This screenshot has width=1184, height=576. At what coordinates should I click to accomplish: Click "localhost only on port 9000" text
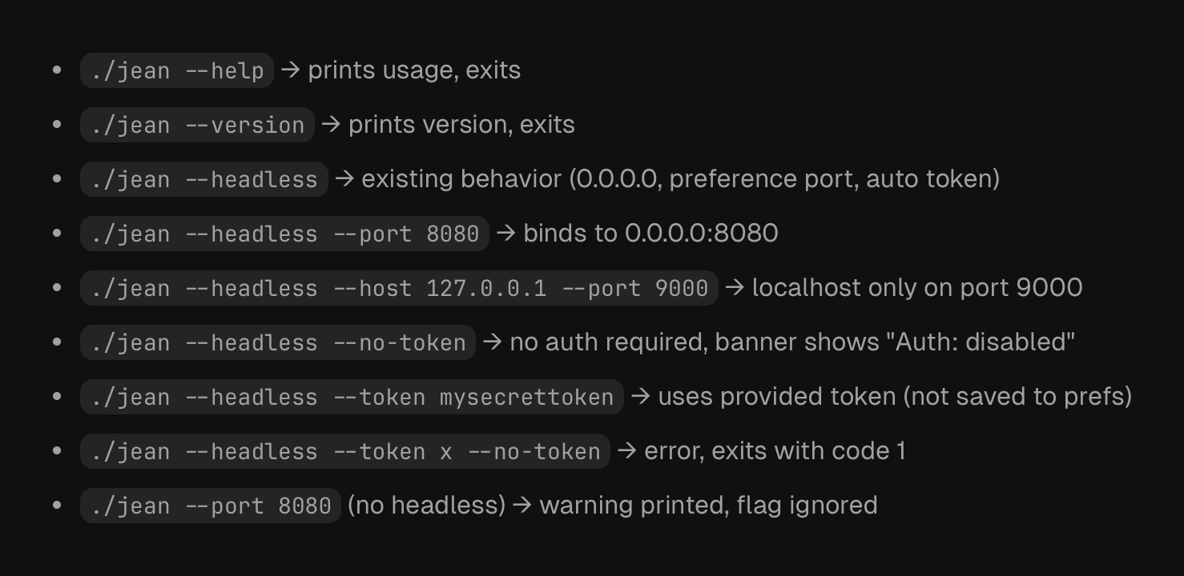(x=916, y=288)
